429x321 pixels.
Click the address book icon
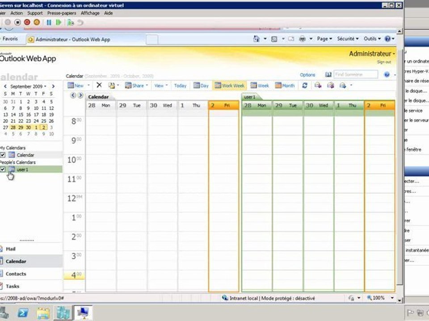328,74
